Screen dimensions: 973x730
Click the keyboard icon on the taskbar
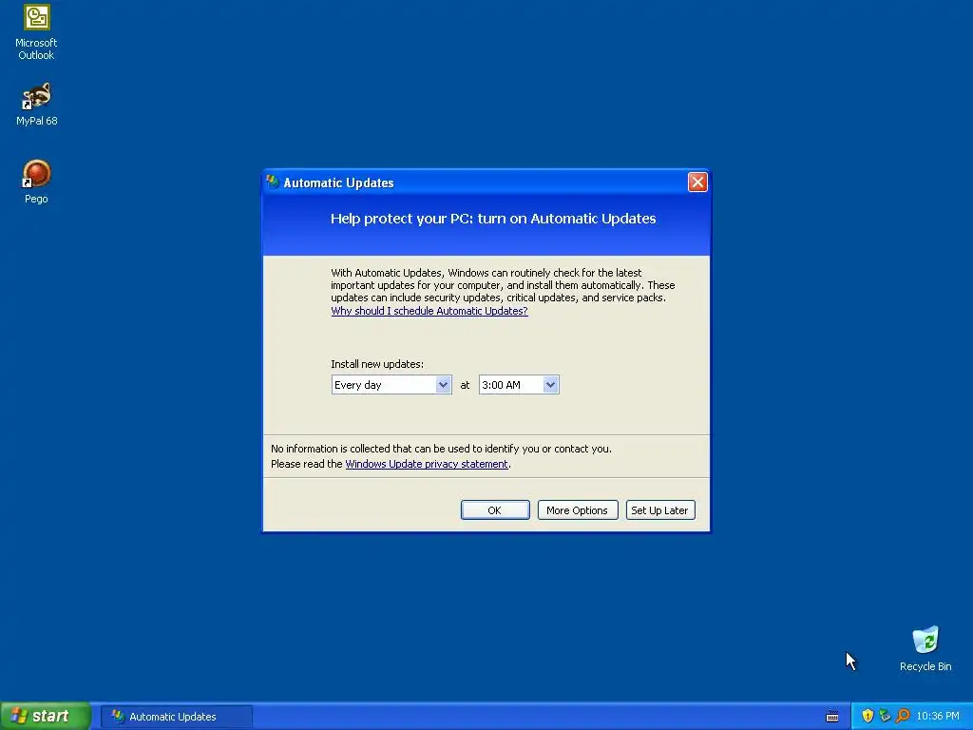click(832, 717)
